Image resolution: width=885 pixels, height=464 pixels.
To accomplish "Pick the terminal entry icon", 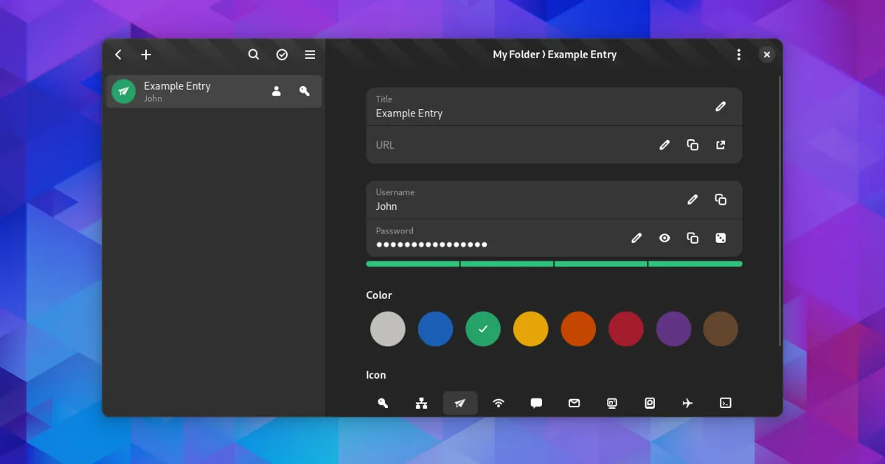I will (726, 403).
